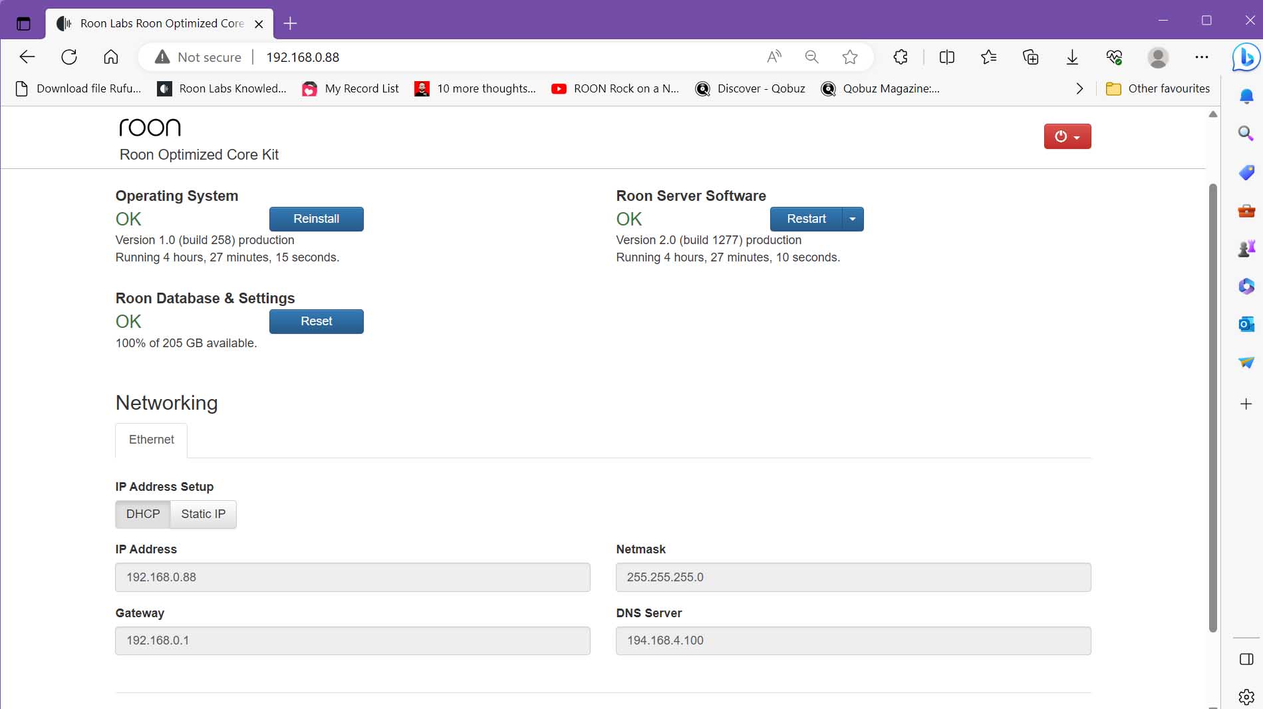Click the Reinstall operating system button

point(316,219)
